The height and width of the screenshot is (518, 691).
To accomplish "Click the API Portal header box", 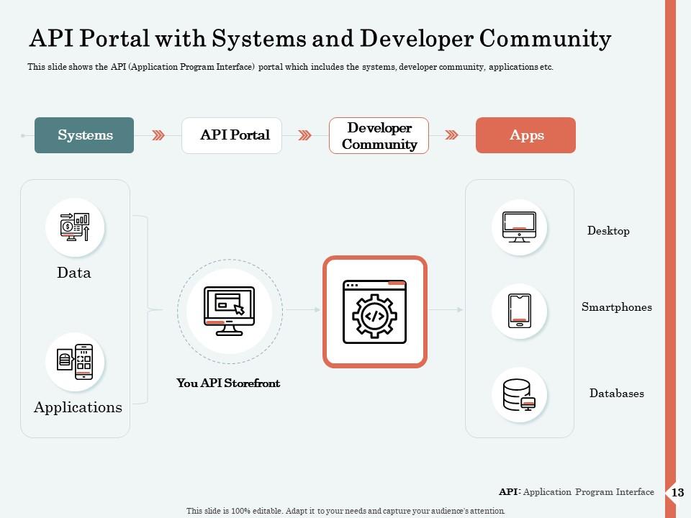I will click(x=232, y=135).
